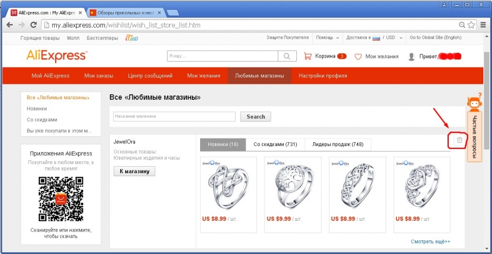Viewport: 492px width, 254px height.
Task: Open Мои заказы in the red navigation bar
Action: [98, 76]
